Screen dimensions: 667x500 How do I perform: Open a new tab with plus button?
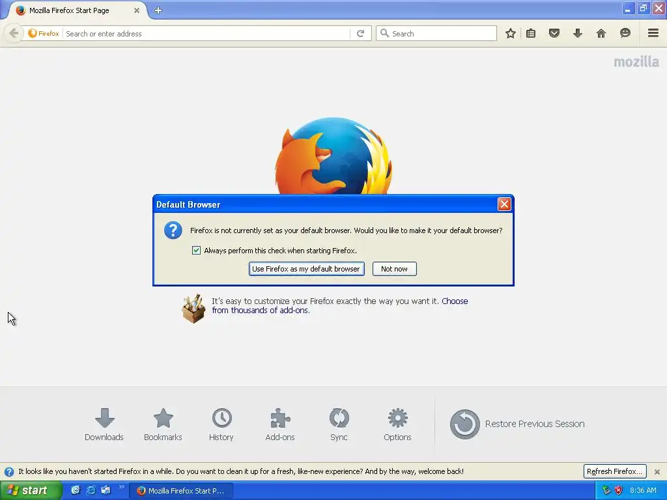[x=158, y=10]
